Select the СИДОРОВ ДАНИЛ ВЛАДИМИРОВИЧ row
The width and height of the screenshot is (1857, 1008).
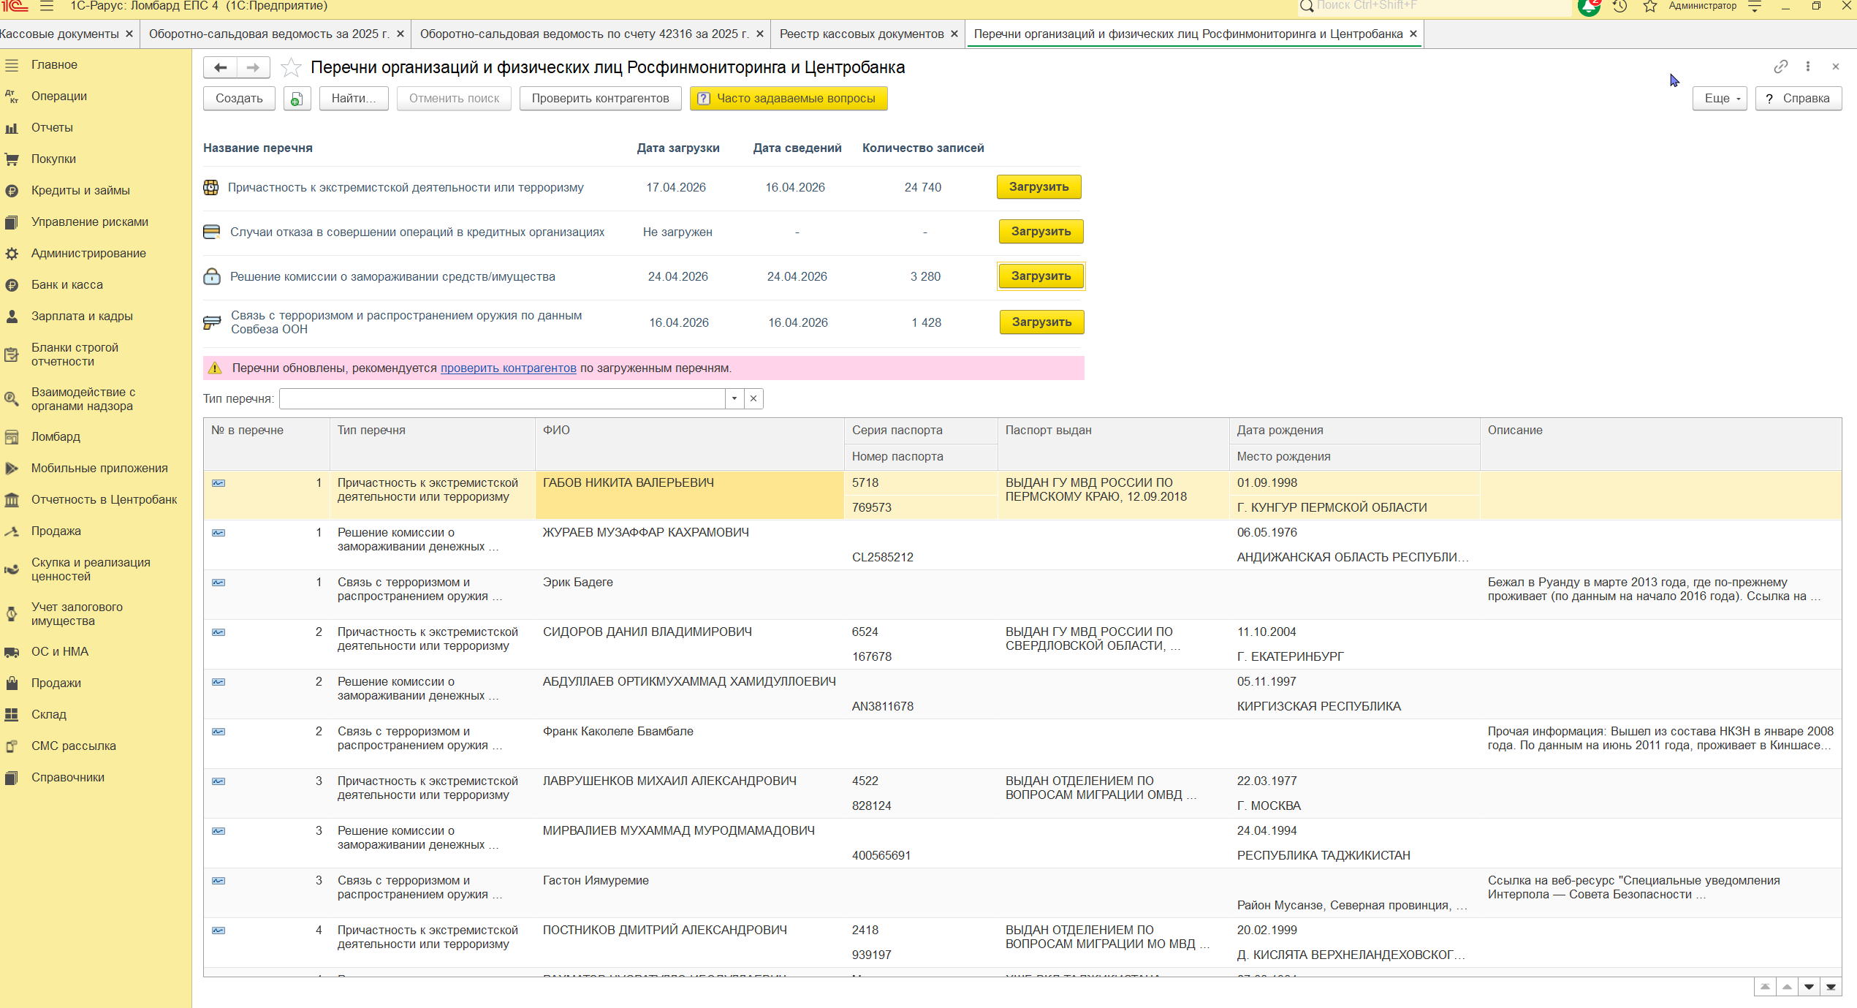647,632
